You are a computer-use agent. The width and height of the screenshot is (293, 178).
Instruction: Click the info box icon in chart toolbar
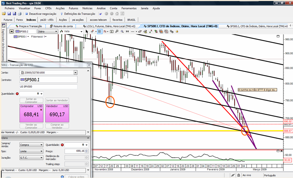(112, 32)
